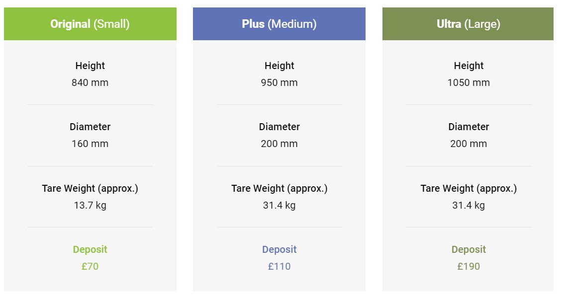This screenshot has height=302, width=561.
Task: Click the Original (Small) green header
Action: pyautogui.click(x=90, y=24)
